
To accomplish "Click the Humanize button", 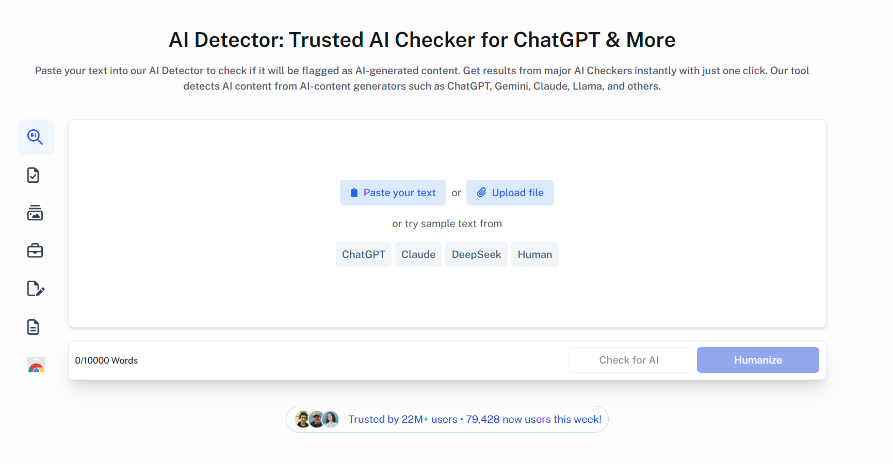I will (757, 359).
